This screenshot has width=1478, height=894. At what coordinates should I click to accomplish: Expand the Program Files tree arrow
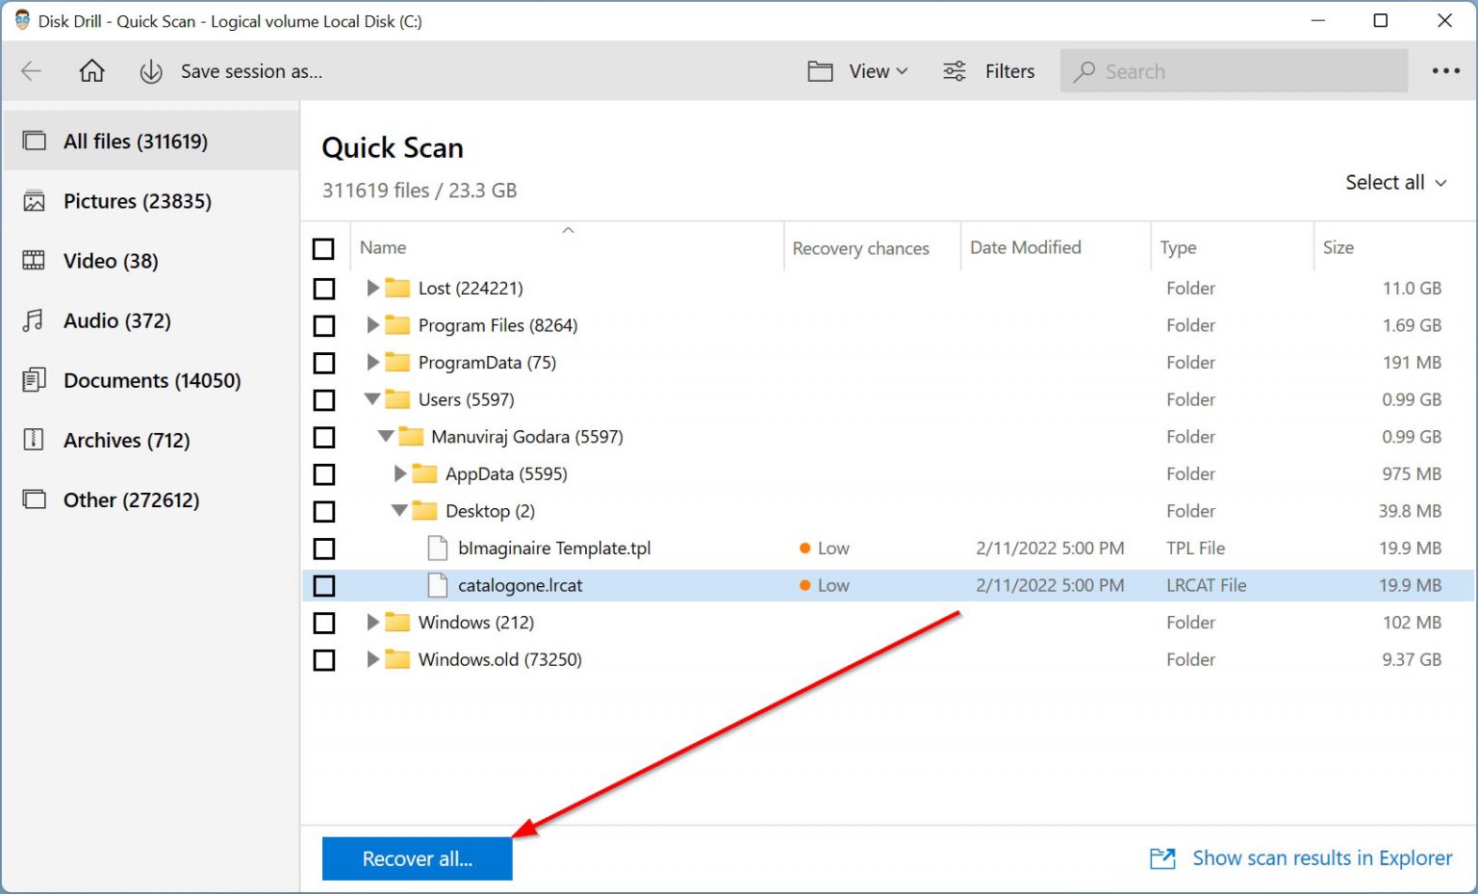[372, 325]
